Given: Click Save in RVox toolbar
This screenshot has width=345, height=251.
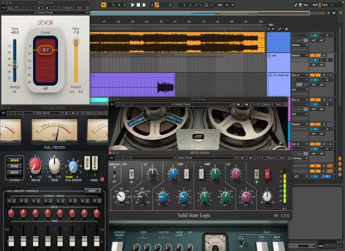Looking at the screenshot, I should (80, 8).
